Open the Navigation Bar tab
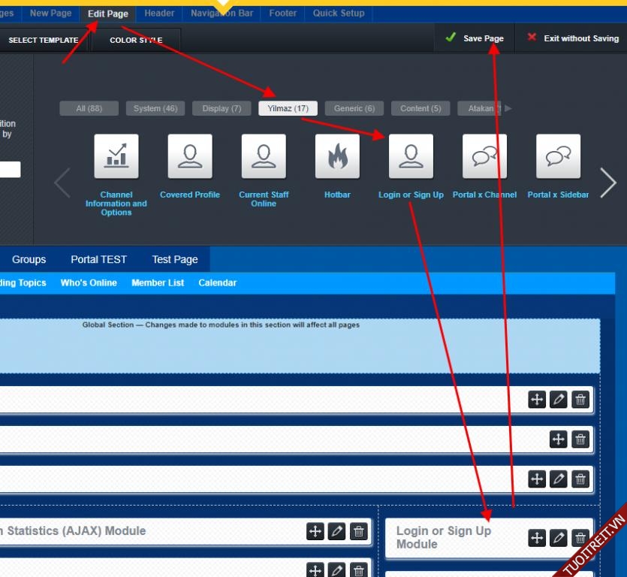The width and height of the screenshot is (627, 577). click(x=222, y=13)
